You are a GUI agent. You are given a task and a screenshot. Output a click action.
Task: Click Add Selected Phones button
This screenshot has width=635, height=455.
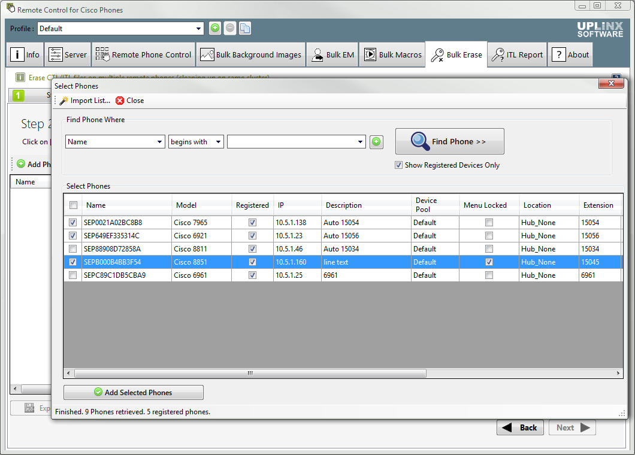[133, 392]
